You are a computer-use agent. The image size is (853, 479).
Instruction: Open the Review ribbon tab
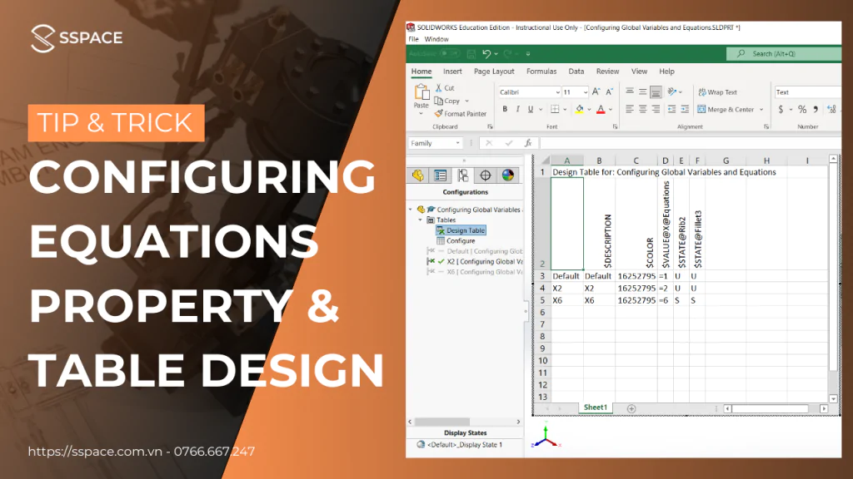click(x=607, y=72)
